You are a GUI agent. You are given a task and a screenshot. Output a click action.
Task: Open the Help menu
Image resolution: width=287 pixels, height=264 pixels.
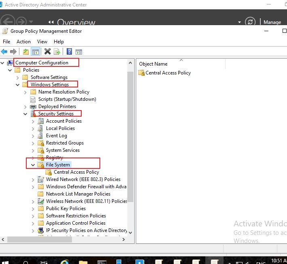pos(59,42)
